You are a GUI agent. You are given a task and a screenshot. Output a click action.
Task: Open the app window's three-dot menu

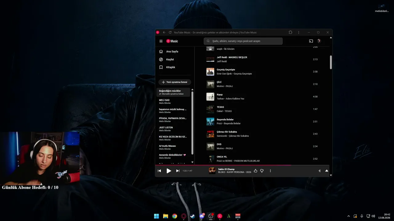(x=299, y=32)
